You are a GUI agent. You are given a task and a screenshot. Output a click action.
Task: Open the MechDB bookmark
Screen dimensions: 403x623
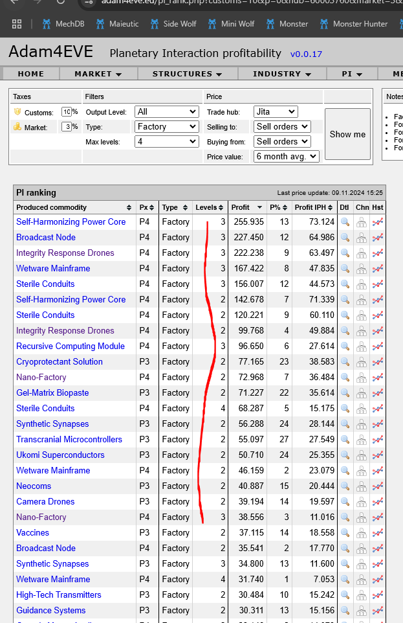tap(63, 24)
